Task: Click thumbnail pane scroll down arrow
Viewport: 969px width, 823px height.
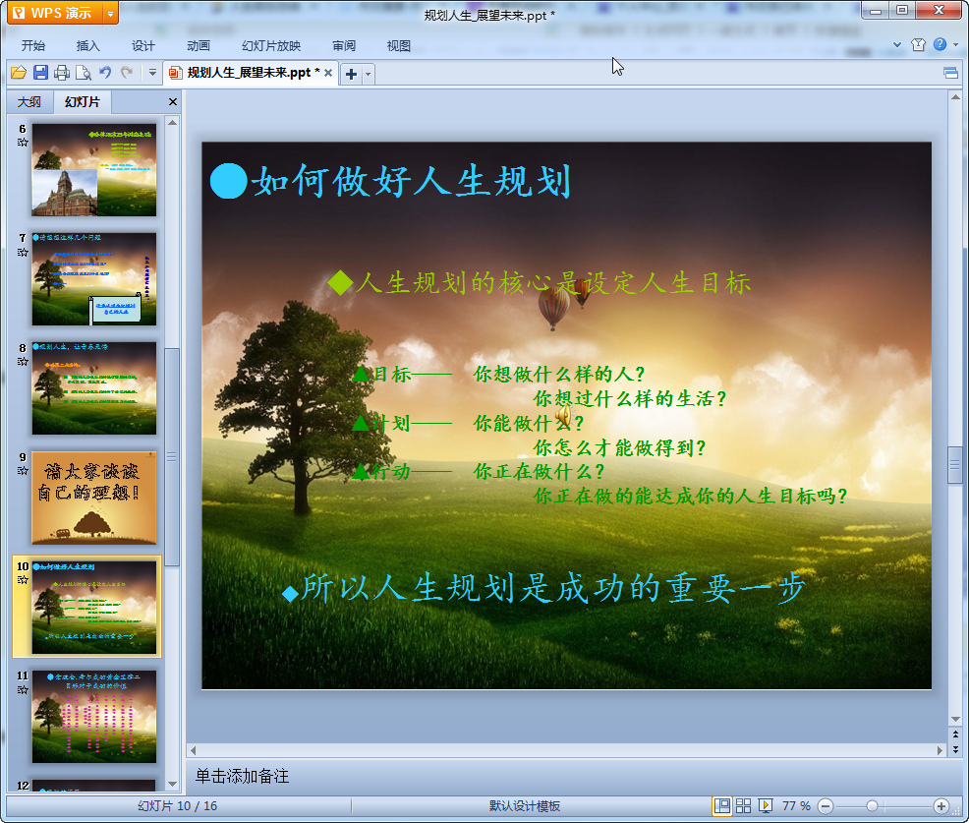Action: point(172,784)
